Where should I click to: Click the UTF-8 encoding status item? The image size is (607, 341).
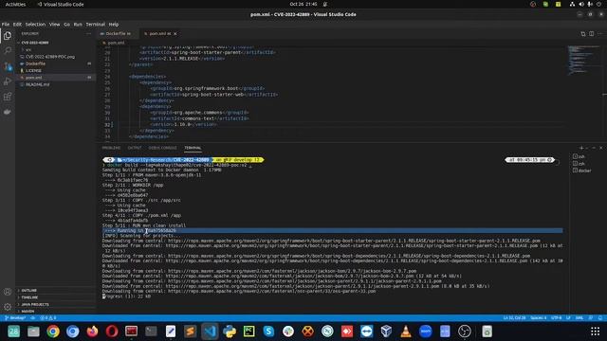coord(556,318)
